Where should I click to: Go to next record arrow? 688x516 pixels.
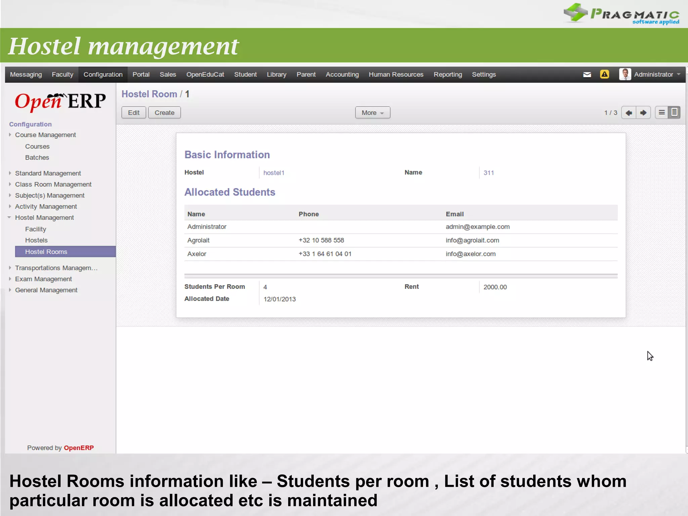[x=643, y=113]
